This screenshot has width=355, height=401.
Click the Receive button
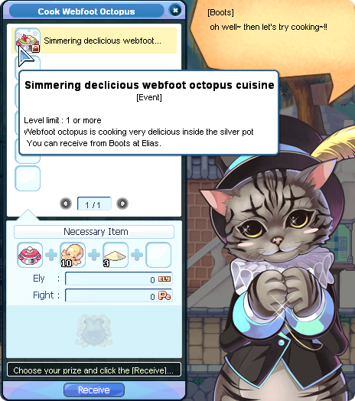coord(94,390)
